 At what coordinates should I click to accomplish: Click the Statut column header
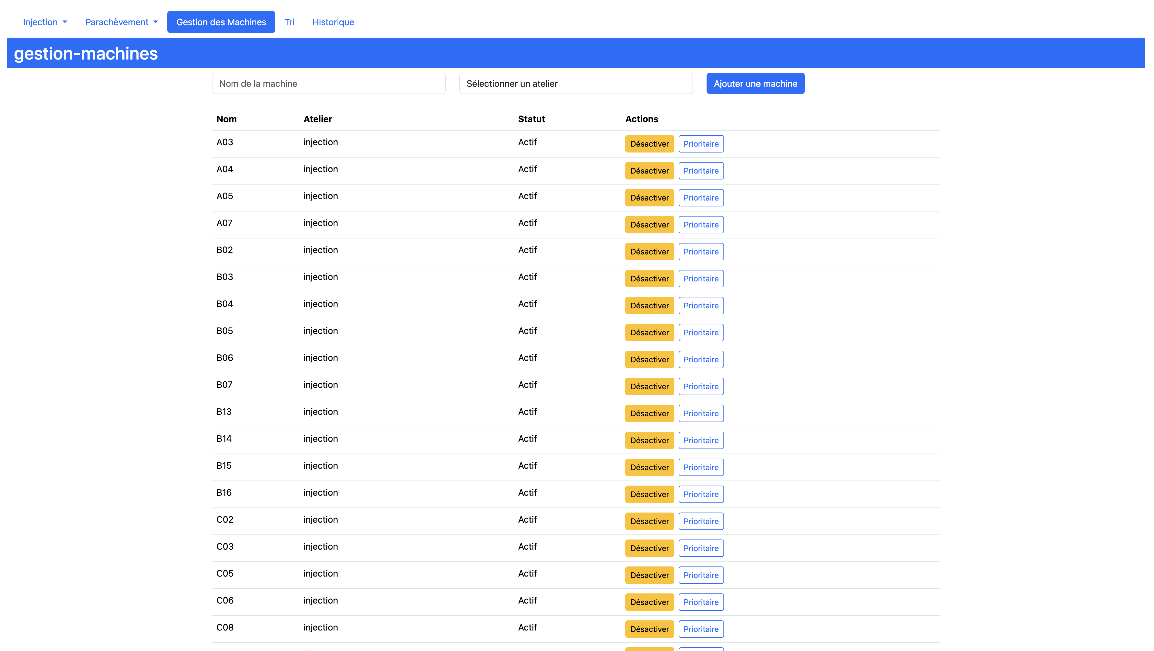[x=531, y=119]
